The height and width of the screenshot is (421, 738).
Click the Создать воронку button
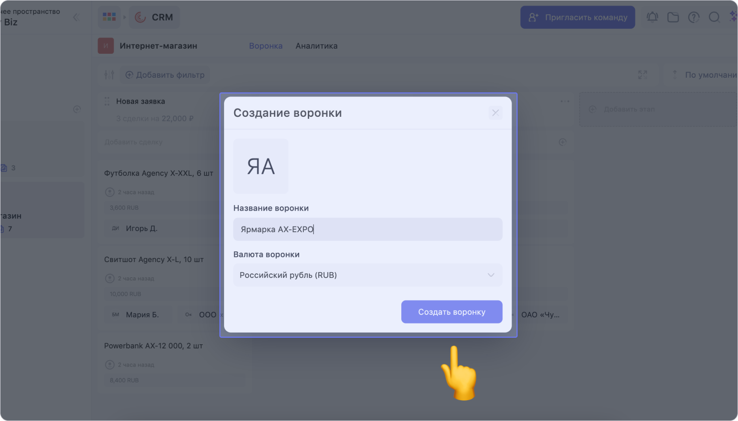click(x=452, y=312)
